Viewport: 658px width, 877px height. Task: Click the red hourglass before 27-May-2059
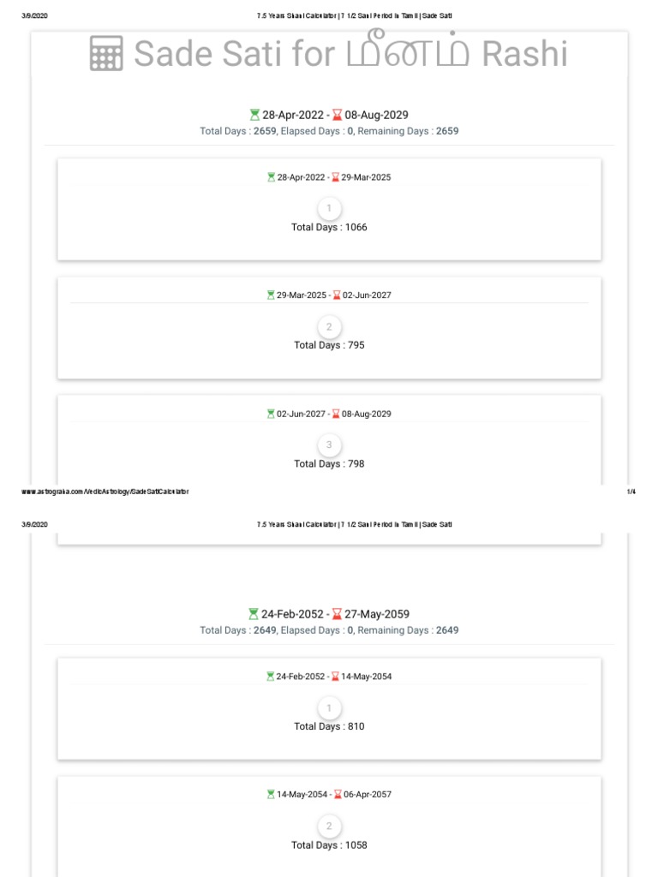point(338,614)
